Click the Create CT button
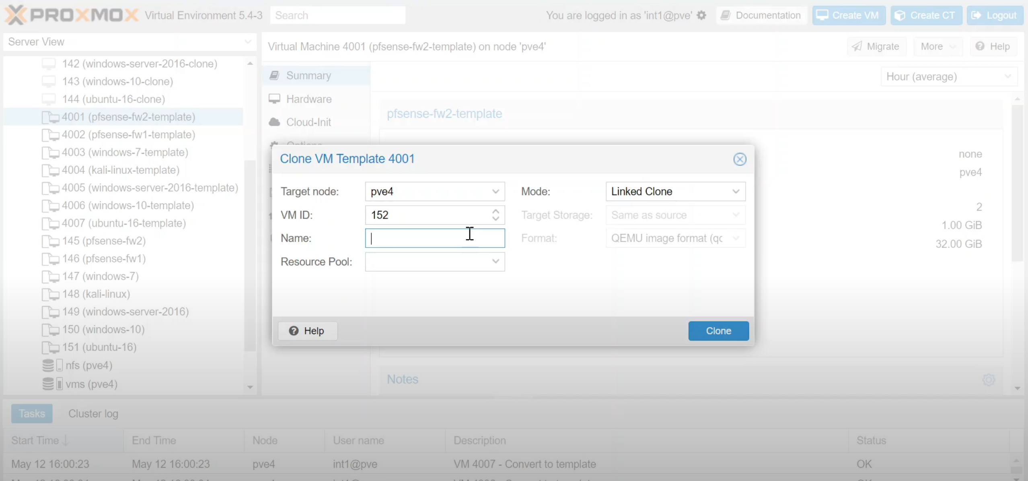1028x481 pixels. point(926,15)
